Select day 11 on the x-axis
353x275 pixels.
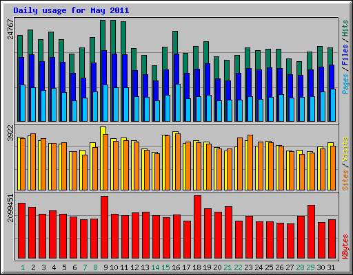124,267
